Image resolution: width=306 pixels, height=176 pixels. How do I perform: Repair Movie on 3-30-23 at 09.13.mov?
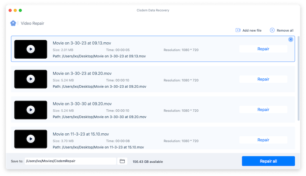click(263, 49)
